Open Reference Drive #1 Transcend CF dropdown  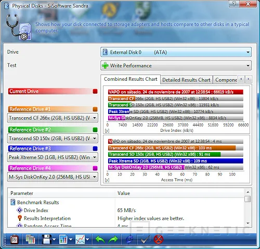tap(53, 118)
